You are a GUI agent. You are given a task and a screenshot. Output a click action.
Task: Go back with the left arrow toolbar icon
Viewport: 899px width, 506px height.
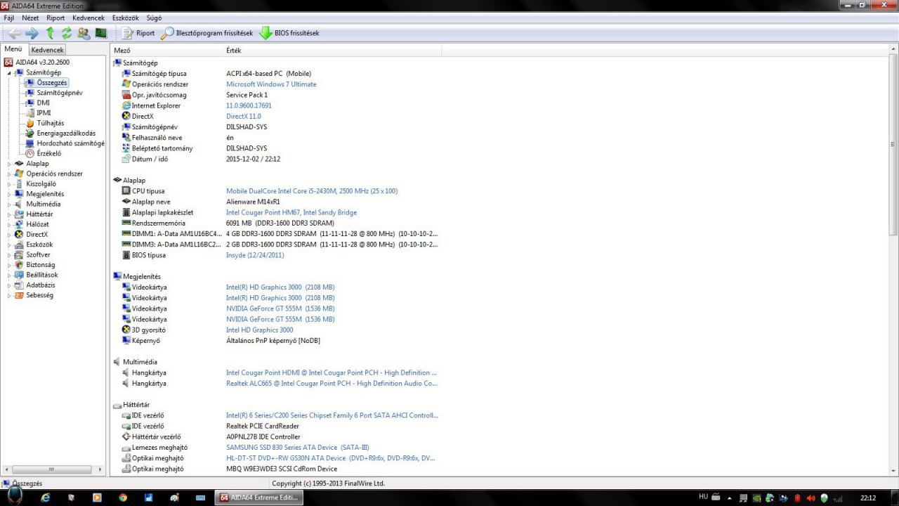click(14, 33)
